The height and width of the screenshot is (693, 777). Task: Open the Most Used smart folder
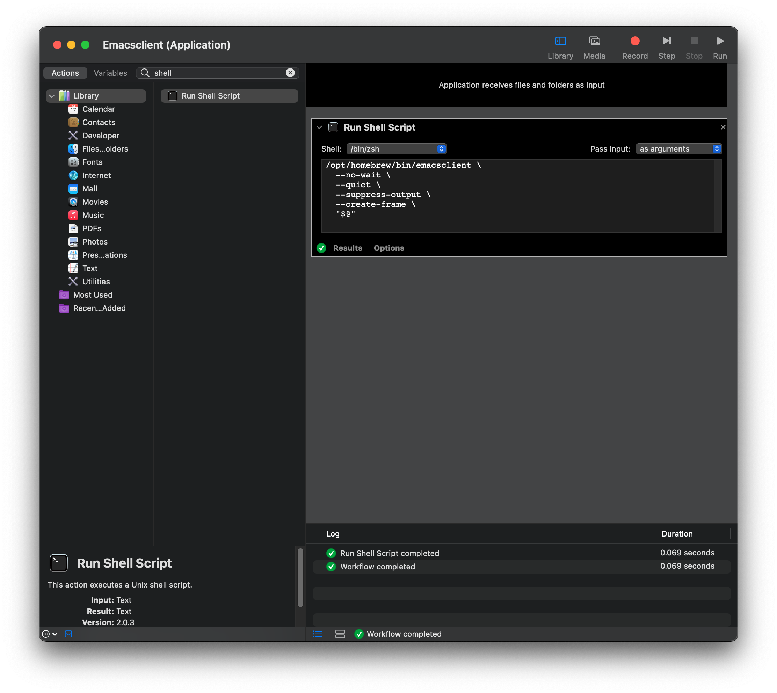93,296
